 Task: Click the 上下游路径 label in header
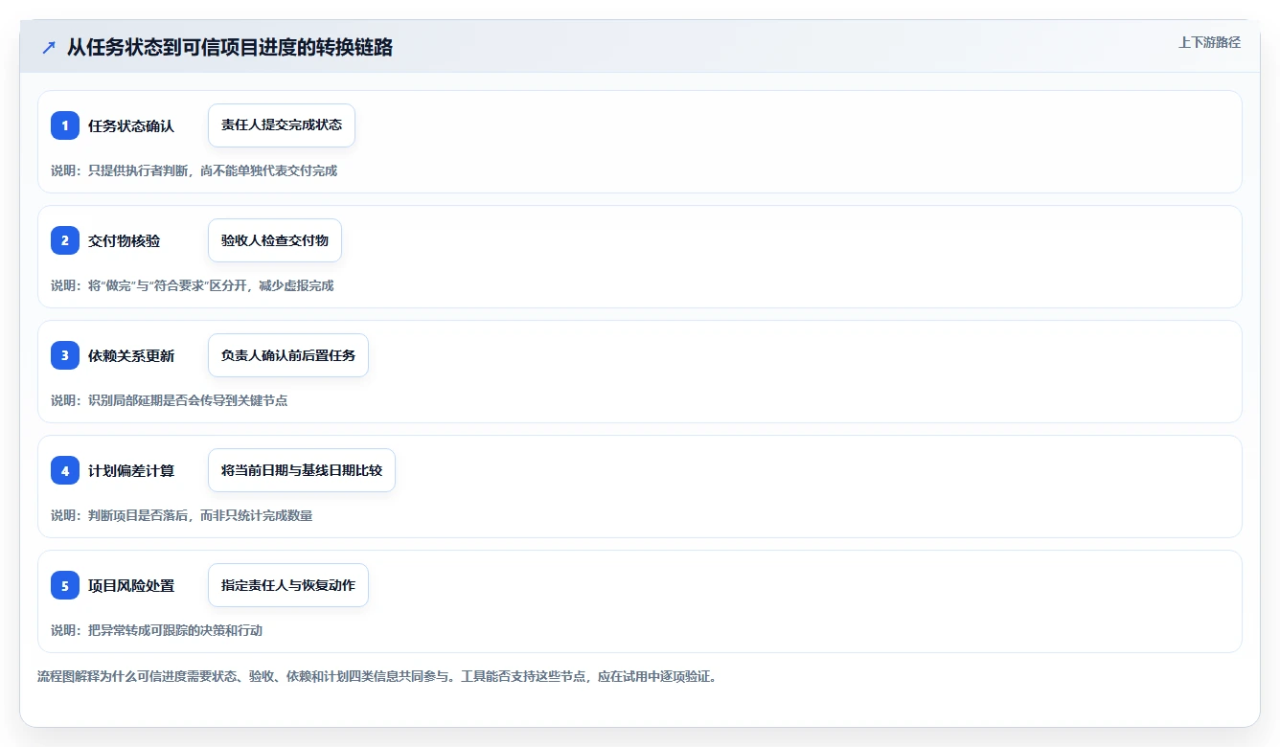click(x=1209, y=42)
